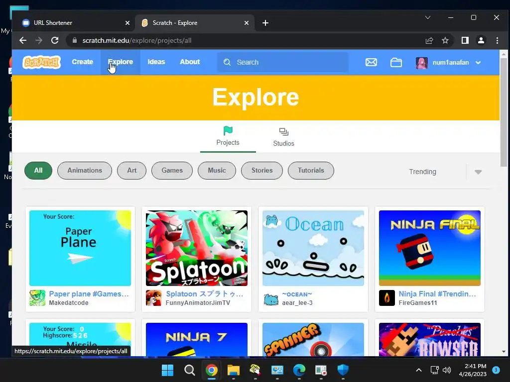This screenshot has height=382, width=510.
Task: Open the tab search chevron in Chrome
Action: pos(428,17)
